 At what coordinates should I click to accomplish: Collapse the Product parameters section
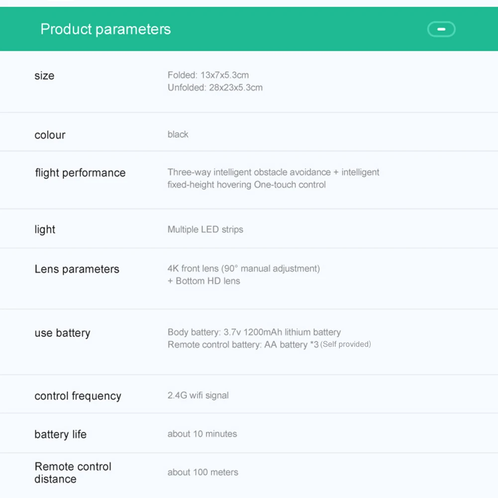(441, 29)
